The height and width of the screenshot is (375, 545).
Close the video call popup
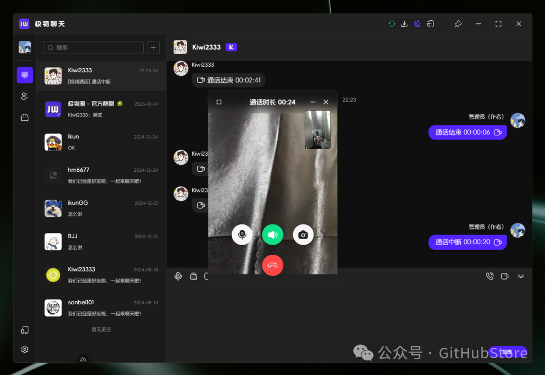click(x=325, y=102)
